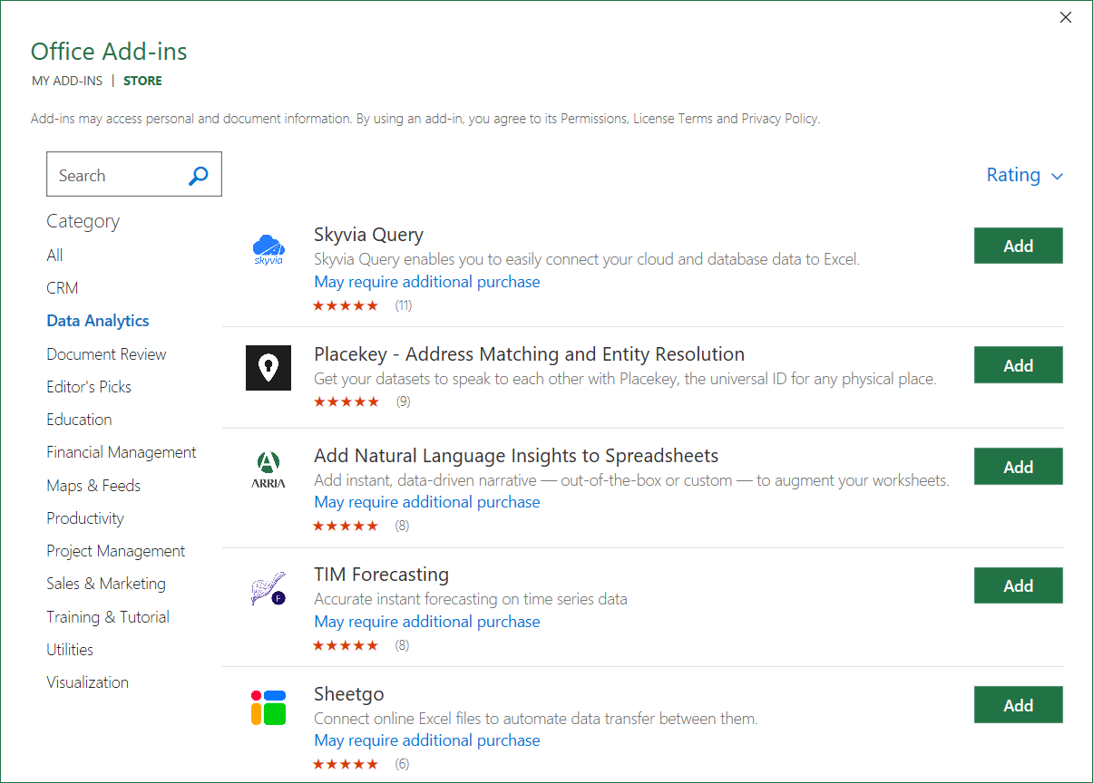Select the Education category
1093x783 pixels.
click(x=79, y=419)
